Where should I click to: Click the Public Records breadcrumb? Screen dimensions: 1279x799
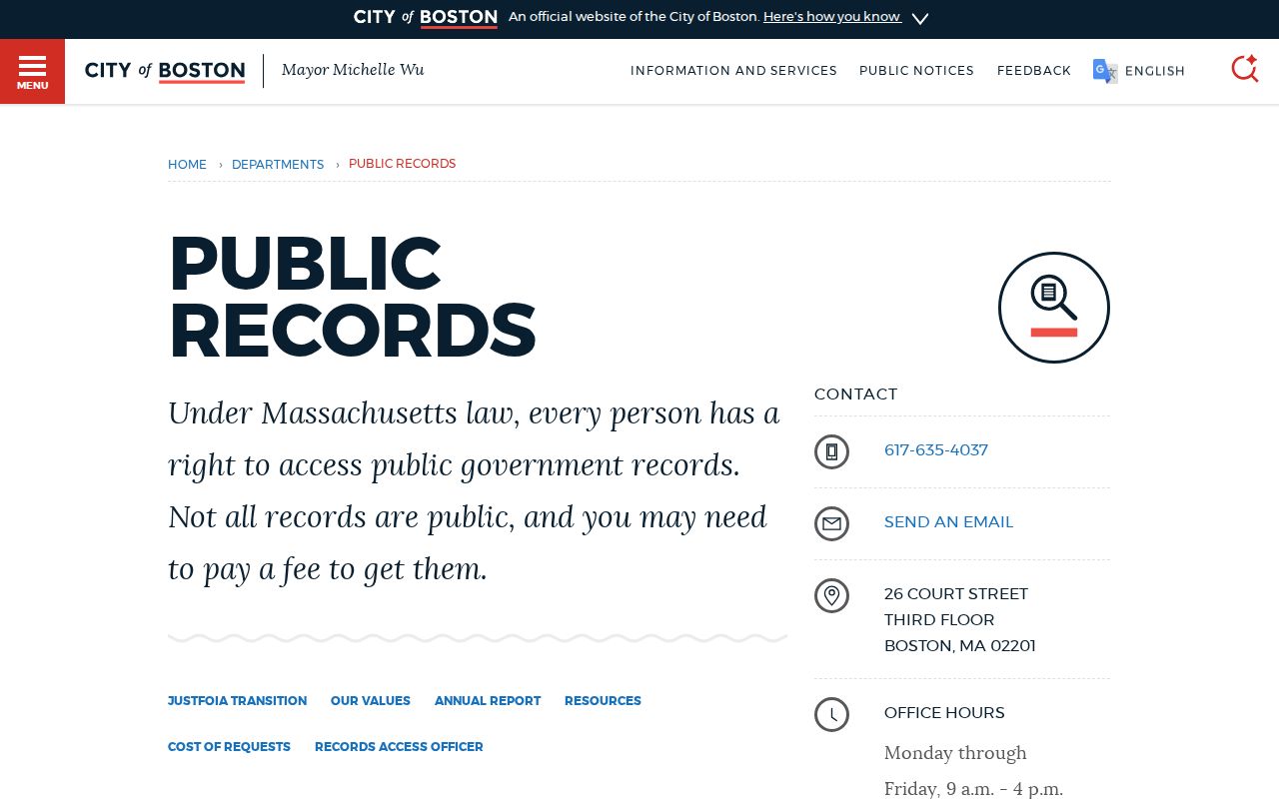(402, 164)
